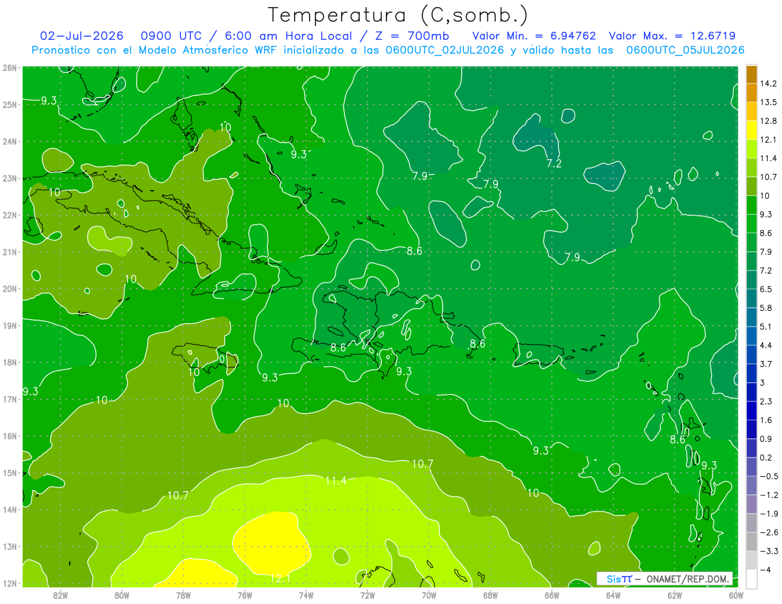Click the legend value -3.3
This screenshot has height=604, width=782.
coord(769,551)
